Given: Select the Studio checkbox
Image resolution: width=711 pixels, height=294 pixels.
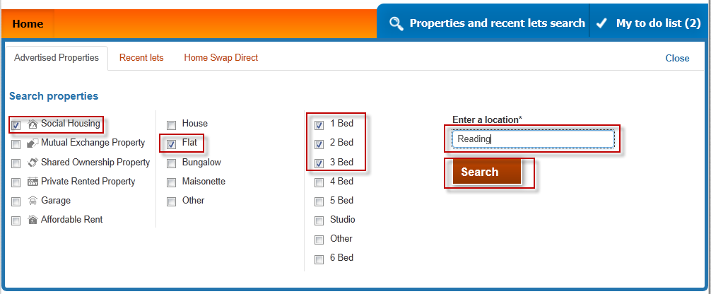Looking at the screenshot, I should [x=319, y=220].
